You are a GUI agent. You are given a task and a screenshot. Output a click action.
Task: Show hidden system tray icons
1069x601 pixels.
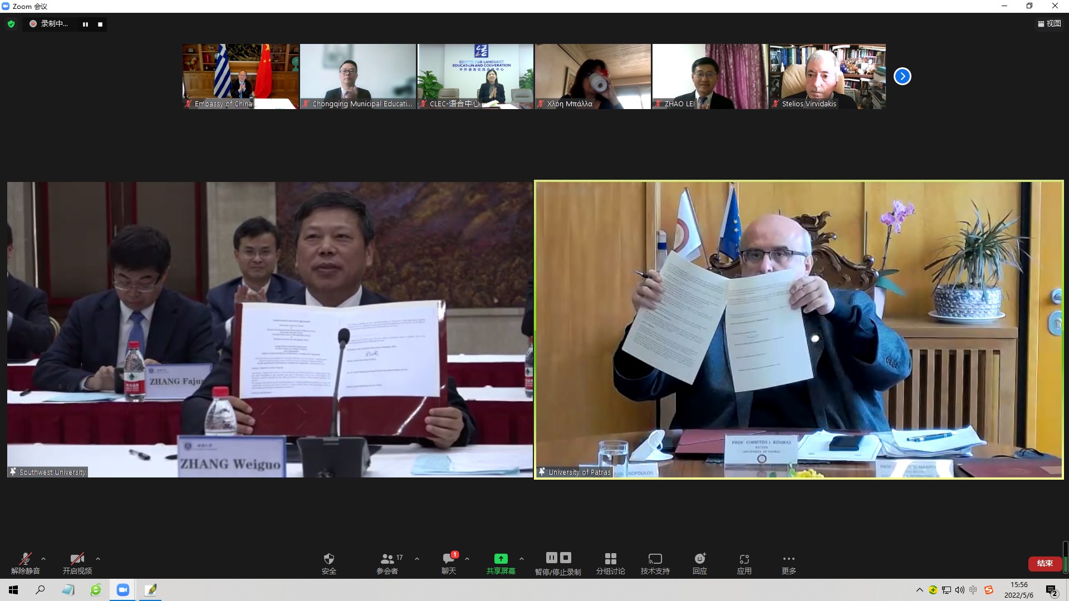coord(919,590)
